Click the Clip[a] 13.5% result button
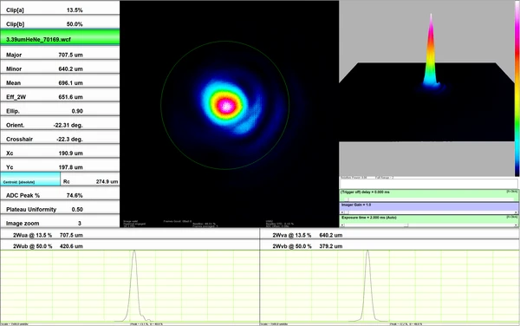Image resolution: width=520 pixels, height=326 pixels. (x=60, y=10)
